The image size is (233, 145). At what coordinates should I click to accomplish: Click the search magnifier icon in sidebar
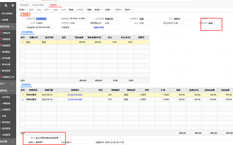6,5
